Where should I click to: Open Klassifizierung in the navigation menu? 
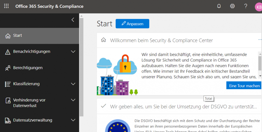40,84
